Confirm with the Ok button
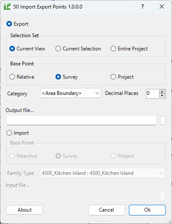The width and height of the screenshot is (172, 224). pos(147,210)
